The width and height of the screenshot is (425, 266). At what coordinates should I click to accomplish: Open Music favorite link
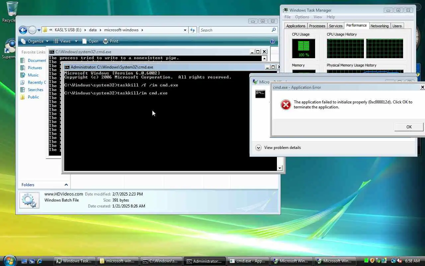click(x=29, y=75)
